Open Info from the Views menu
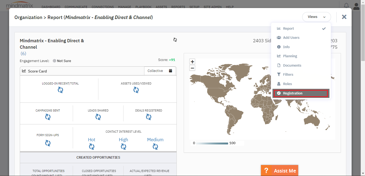This screenshot has width=365, height=176. click(301, 47)
